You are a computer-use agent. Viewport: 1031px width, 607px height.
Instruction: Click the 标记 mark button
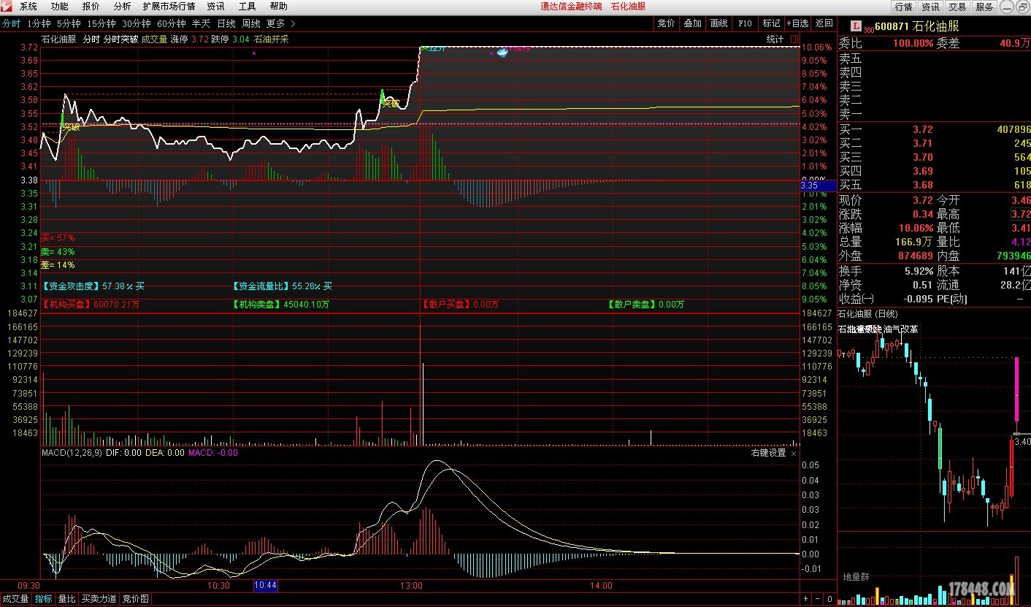coord(771,23)
